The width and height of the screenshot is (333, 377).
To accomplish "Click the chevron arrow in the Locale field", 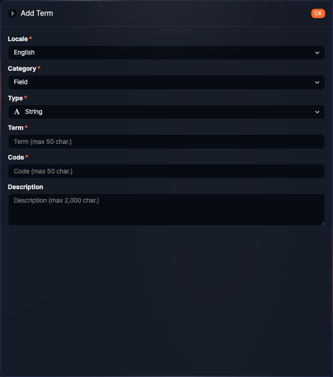I will coord(317,53).
